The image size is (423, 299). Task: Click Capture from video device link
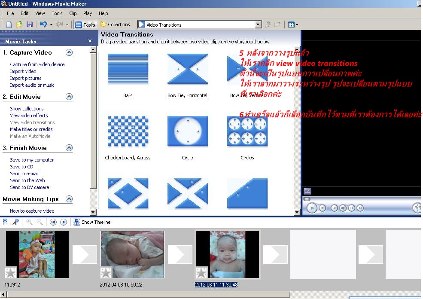point(37,64)
